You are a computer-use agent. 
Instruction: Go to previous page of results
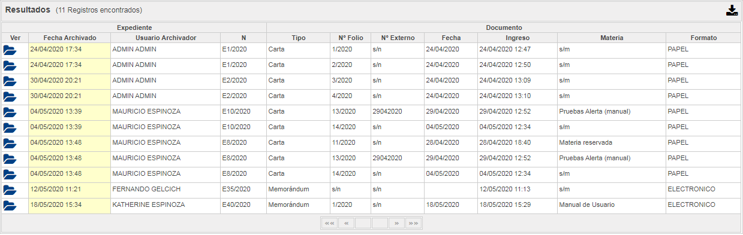(x=346, y=224)
